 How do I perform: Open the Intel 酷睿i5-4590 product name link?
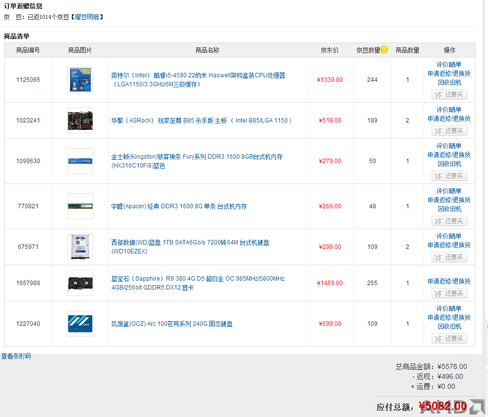point(198,80)
